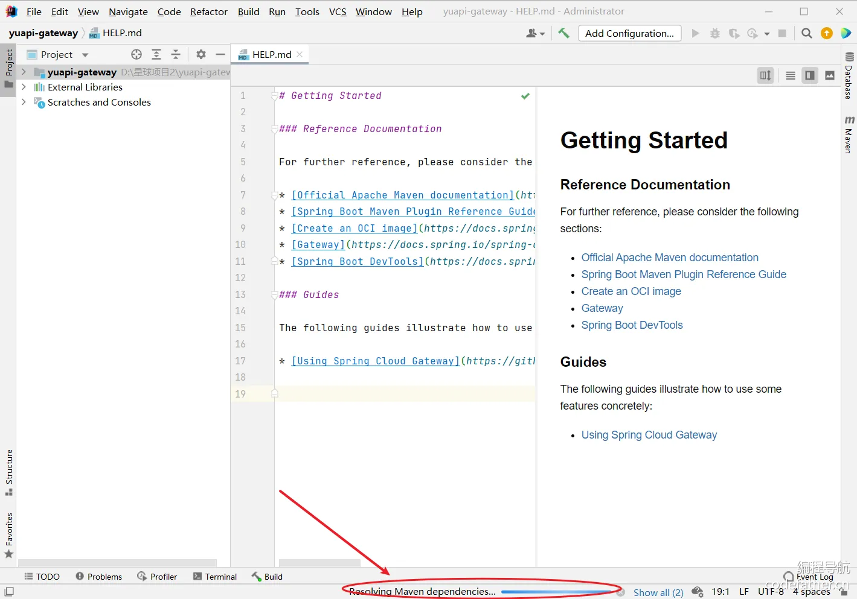Image resolution: width=857 pixels, height=599 pixels.
Task: Click the Debug bug icon in toolbar
Action: (714, 33)
